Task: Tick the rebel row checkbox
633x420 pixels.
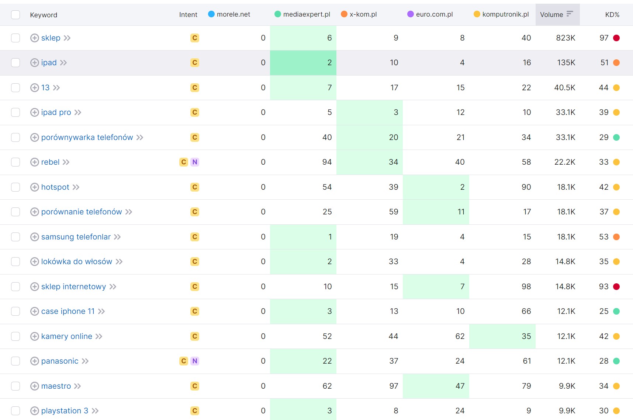Action: [x=15, y=162]
